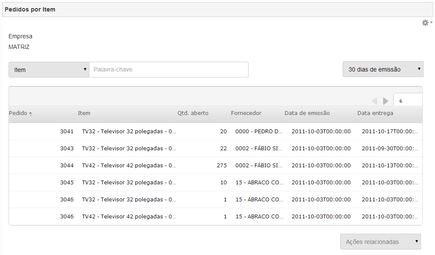Image resolution: width=435 pixels, height=255 pixels.
Task: Sort by Data de emissão column header
Action: (x=307, y=113)
